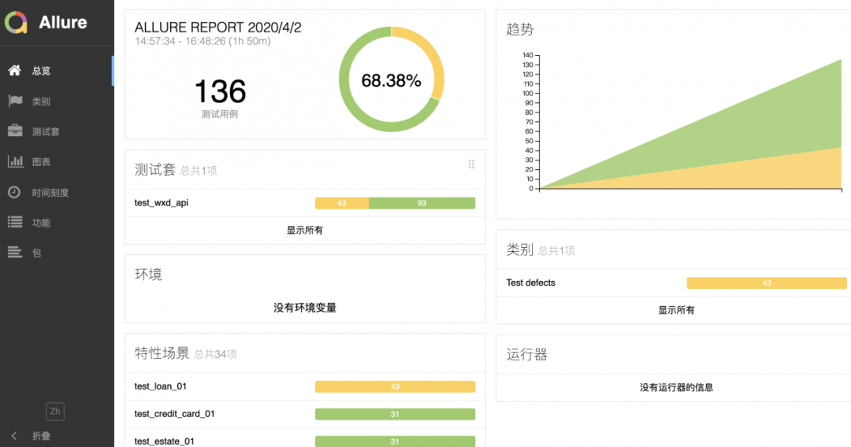Click the green 31 bar of test_estate_01
Screen dimensions: 851x447
pos(395,441)
